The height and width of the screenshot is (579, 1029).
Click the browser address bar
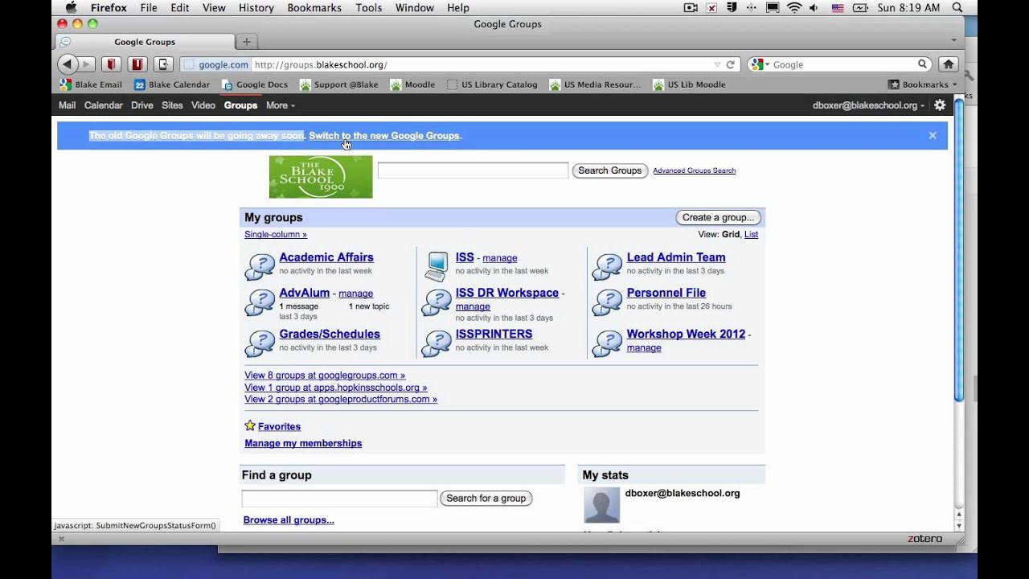click(x=482, y=64)
